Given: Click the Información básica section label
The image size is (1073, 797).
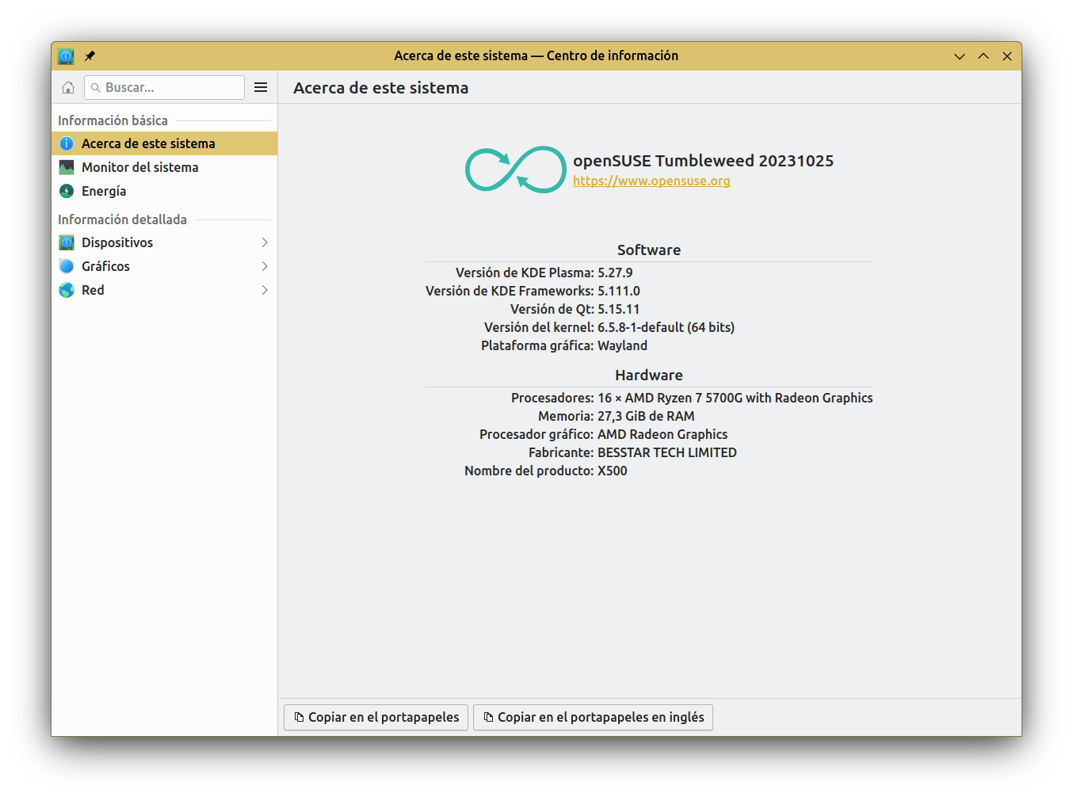Looking at the screenshot, I should [113, 120].
